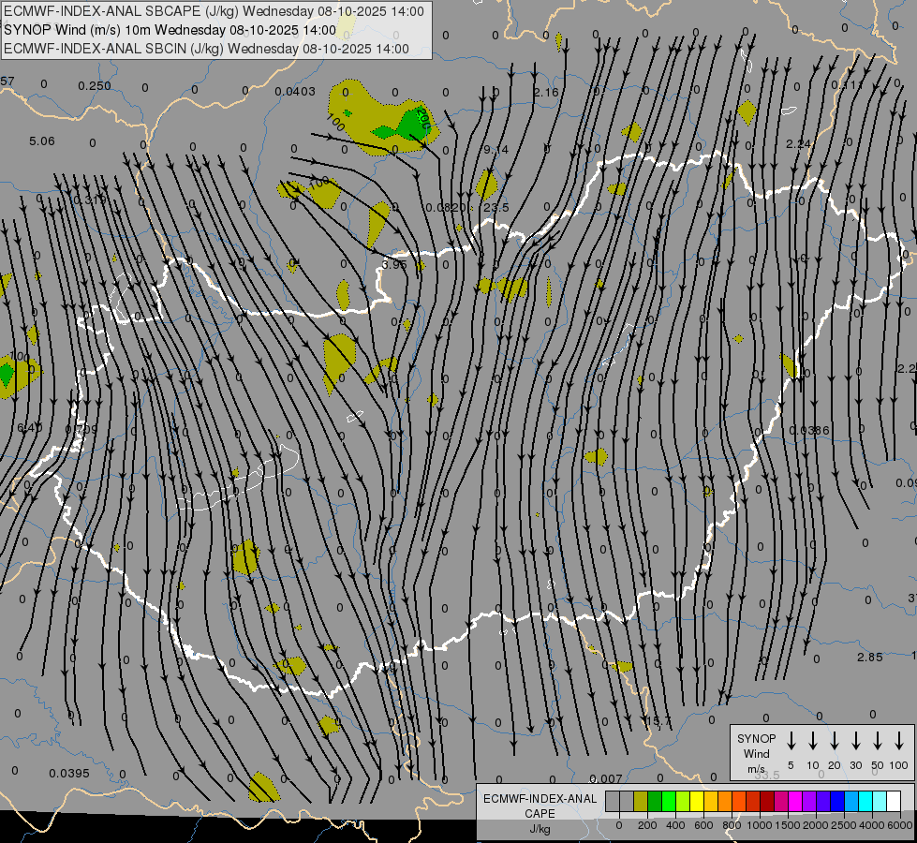Click the 20 m/s wind arrow in legend
This screenshot has width=917, height=843.
[834, 741]
